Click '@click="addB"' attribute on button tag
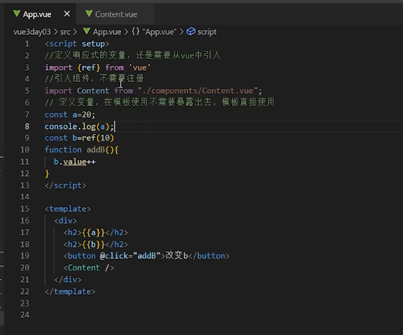The image size is (403, 335). [x=130, y=256]
